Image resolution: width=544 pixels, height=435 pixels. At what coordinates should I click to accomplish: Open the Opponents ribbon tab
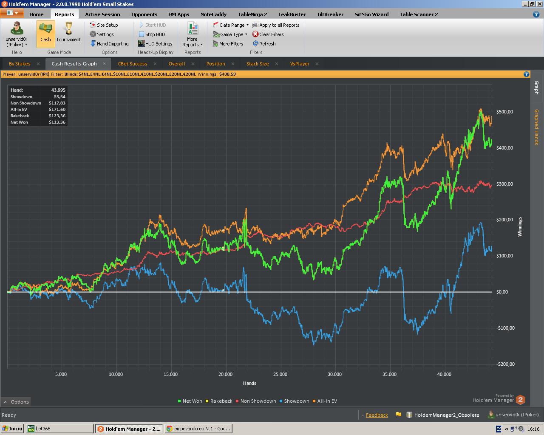click(x=144, y=14)
